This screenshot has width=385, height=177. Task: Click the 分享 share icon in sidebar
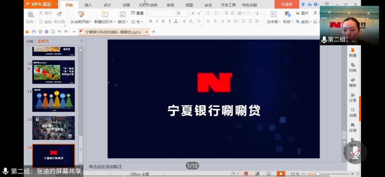point(353,97)
